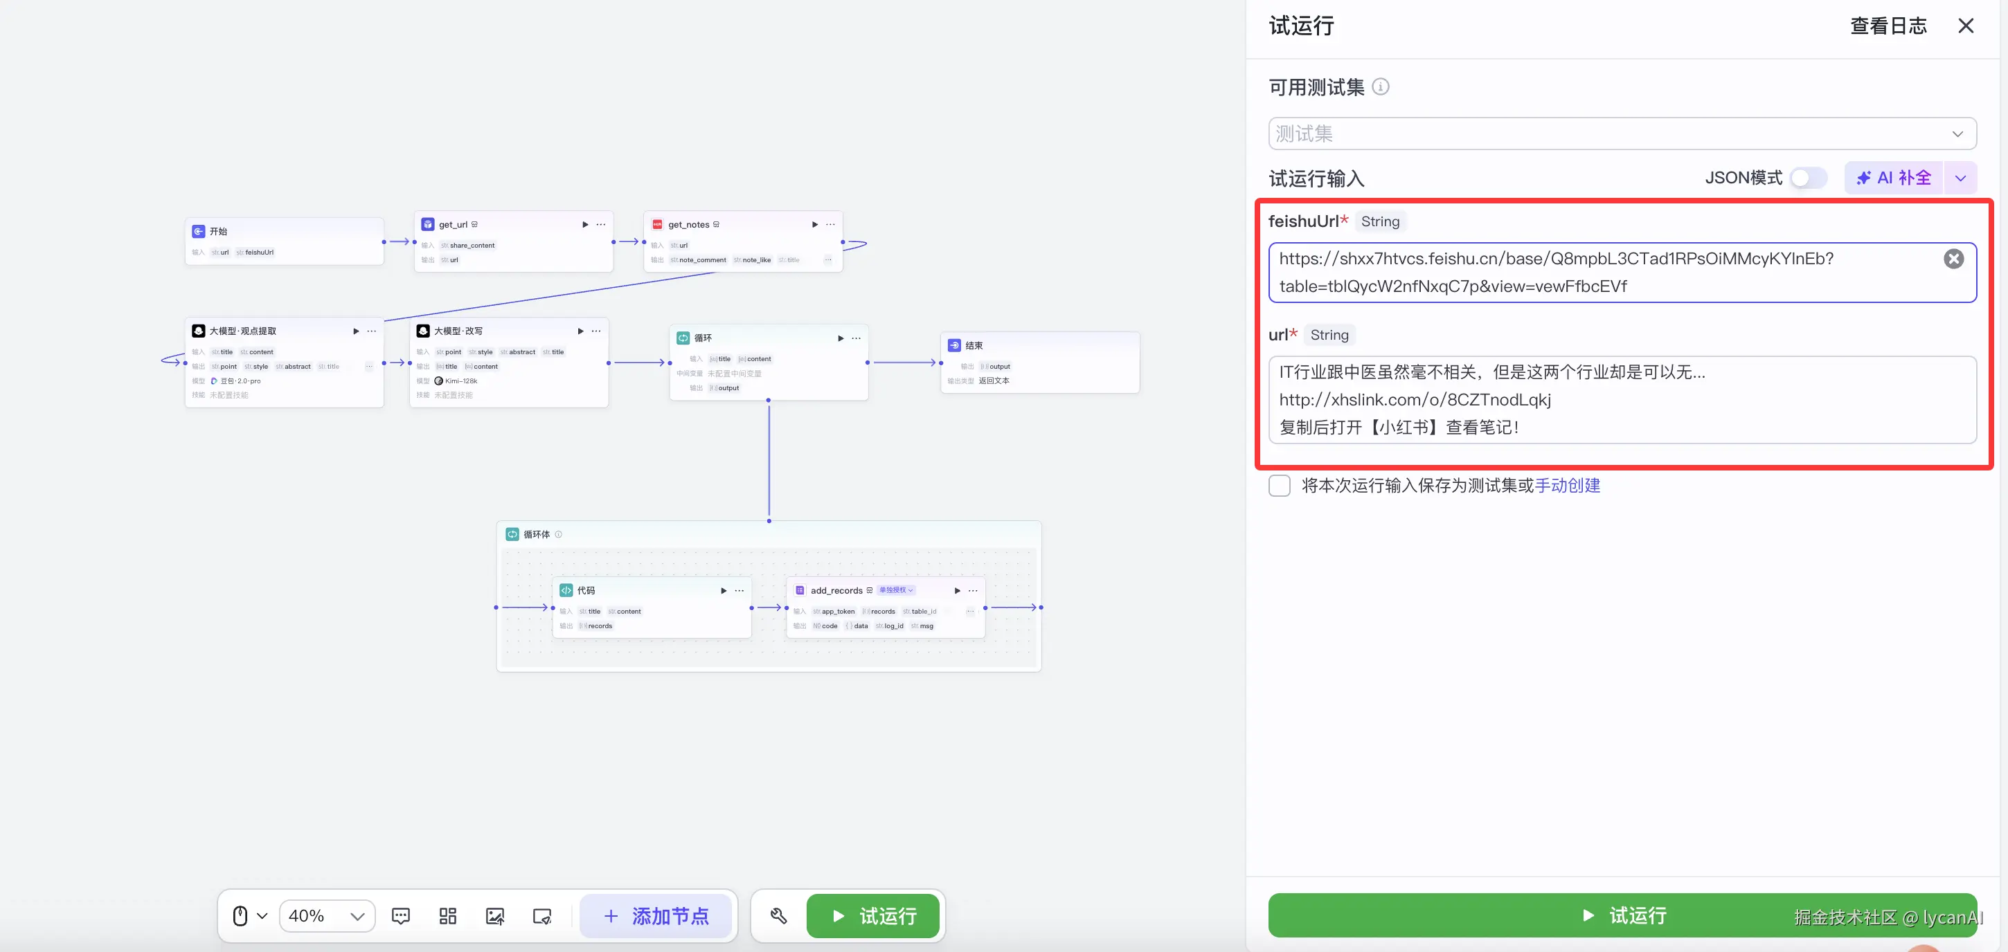The image size is (2008, 952).
Task: Expand AI 补全 dropdown arrow
Action: pyautogui.click(x=1960, y=178)
